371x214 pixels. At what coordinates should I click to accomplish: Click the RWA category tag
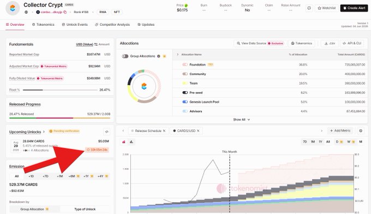[x=103, y=12]
